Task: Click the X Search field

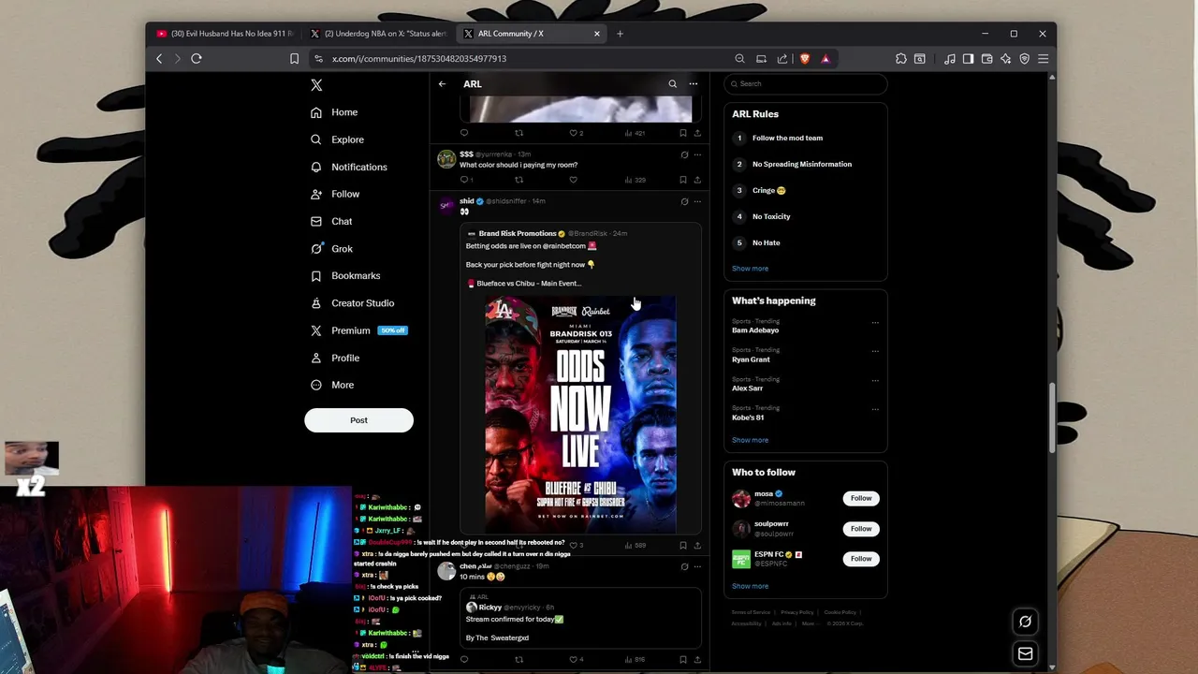Action: coord(806,84)
